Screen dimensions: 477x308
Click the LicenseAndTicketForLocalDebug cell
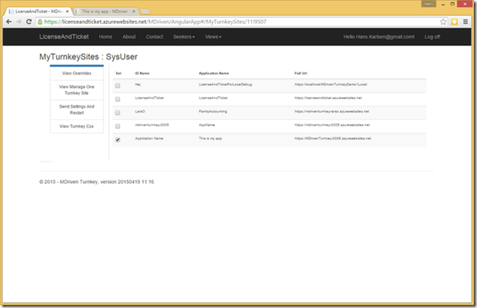point(225,84)
